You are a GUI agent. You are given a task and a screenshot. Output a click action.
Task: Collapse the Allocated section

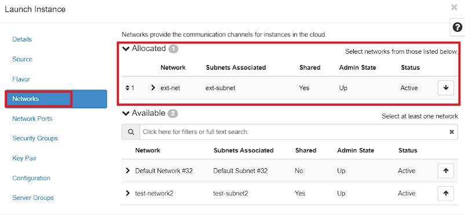pyautogui.click(x=126, y=49)
